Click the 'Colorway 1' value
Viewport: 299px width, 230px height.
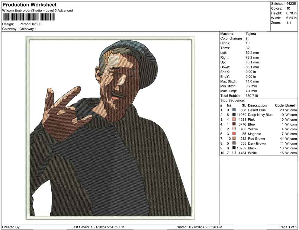(x=28, y=29)
